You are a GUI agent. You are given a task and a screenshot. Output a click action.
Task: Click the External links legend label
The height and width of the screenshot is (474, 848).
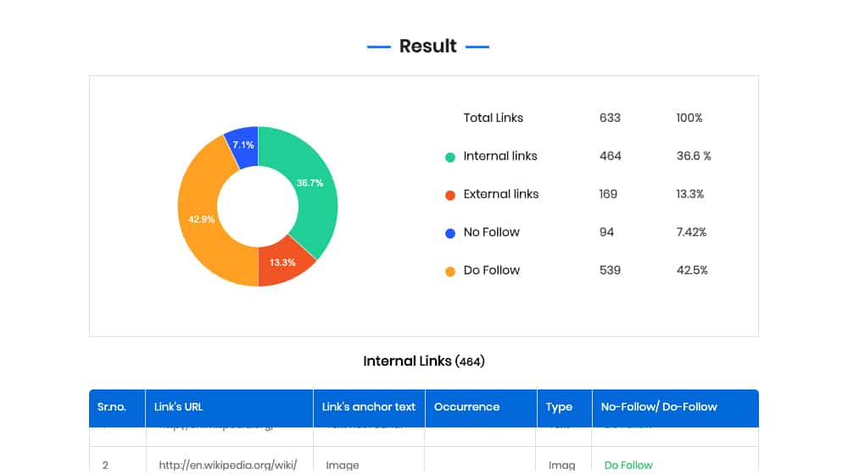(x=501, y=194)
